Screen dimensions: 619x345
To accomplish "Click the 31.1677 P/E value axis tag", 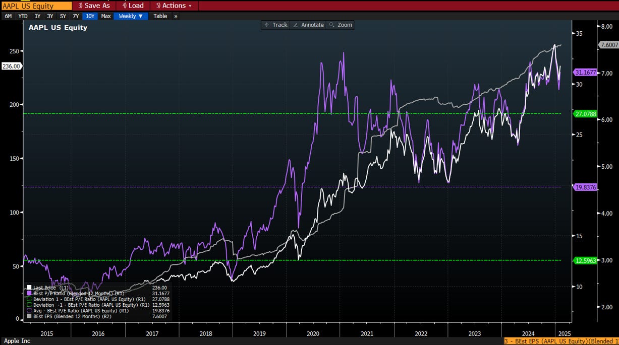I will coord(586,73).
